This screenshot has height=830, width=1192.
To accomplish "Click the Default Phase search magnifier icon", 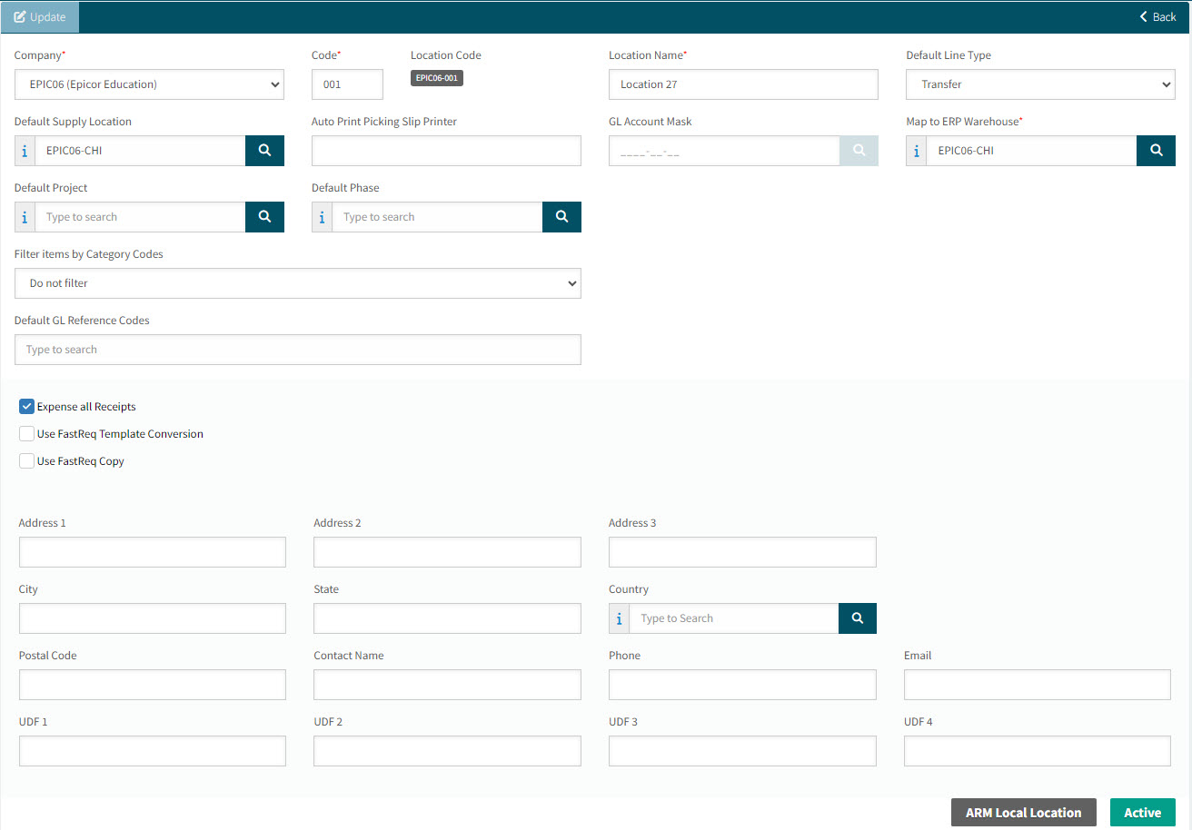I will [x=561, y=217].
